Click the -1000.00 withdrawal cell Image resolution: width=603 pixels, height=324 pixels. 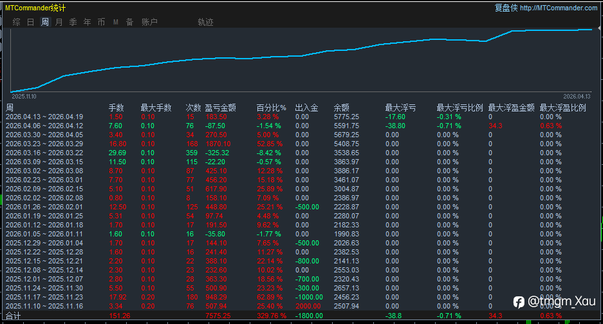pos(309,297)
